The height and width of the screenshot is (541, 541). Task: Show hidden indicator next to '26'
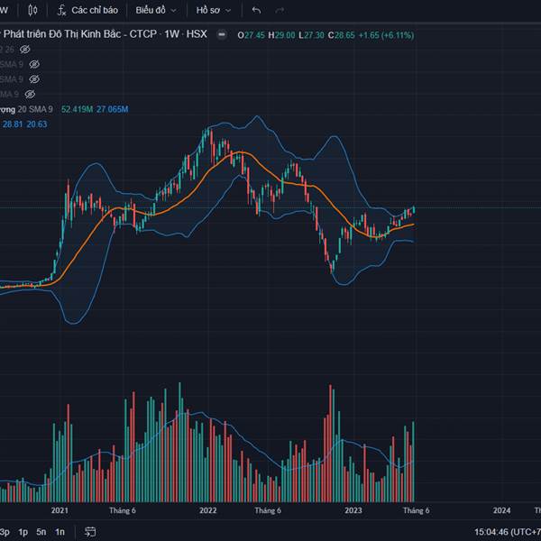25,50
